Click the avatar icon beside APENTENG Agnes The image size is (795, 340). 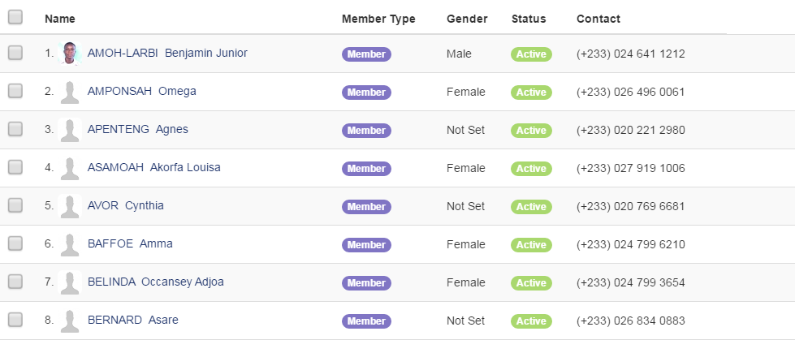pyautogui.click(x=70, y=130)
